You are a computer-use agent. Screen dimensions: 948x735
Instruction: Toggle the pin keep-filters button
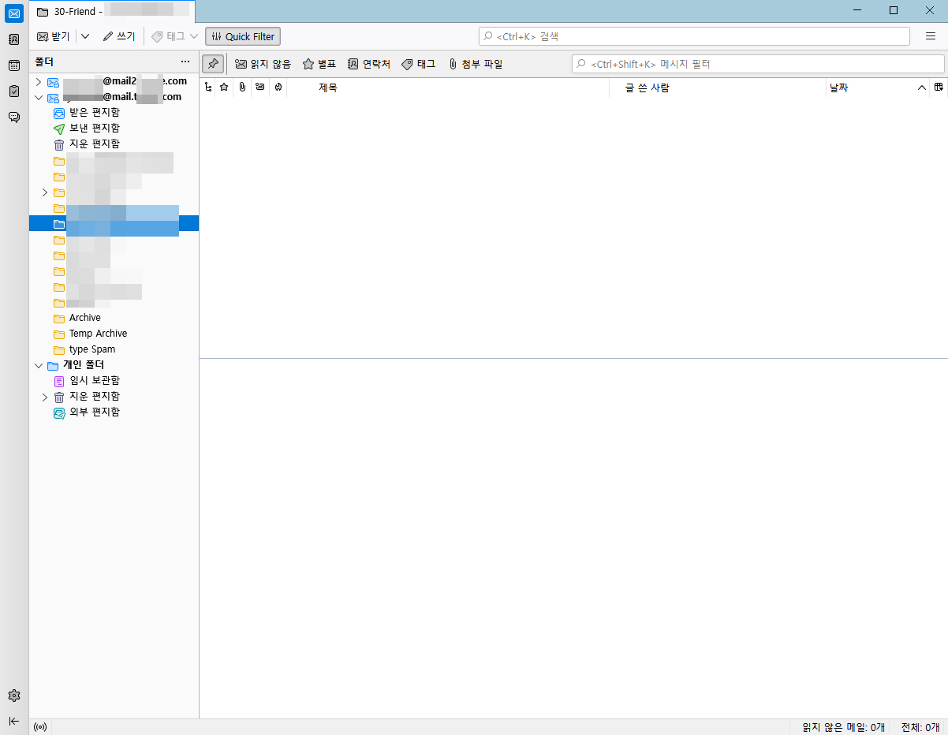pyautogui.click(x=213, y=64)
